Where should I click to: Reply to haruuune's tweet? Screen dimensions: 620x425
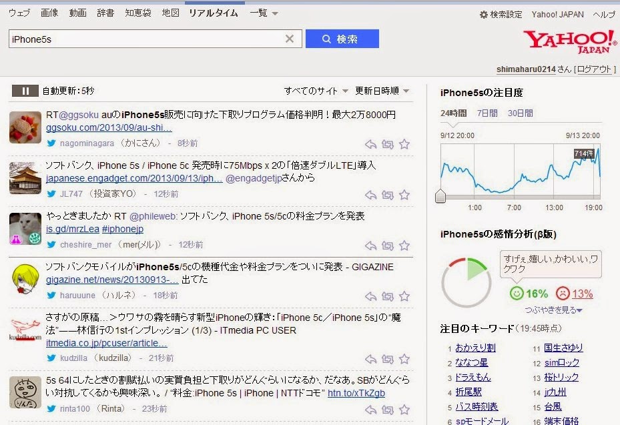tap(370, 296)
